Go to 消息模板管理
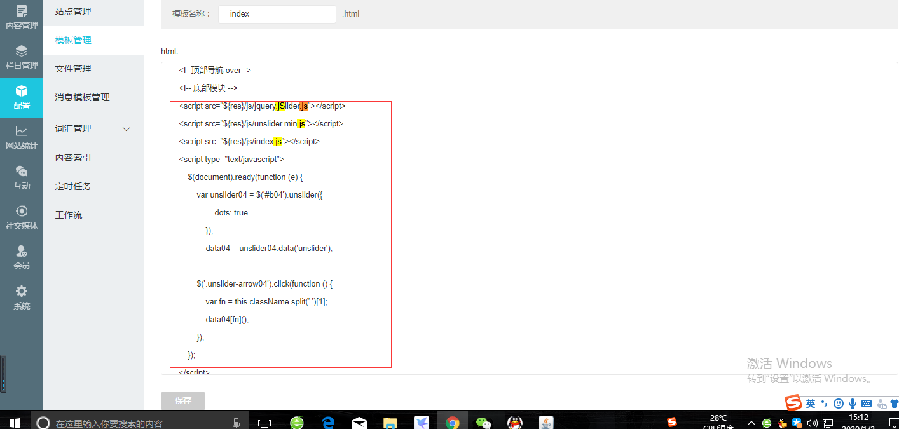Image resolution: width=899 pixels, height=429 pixels. pos(82,97)
